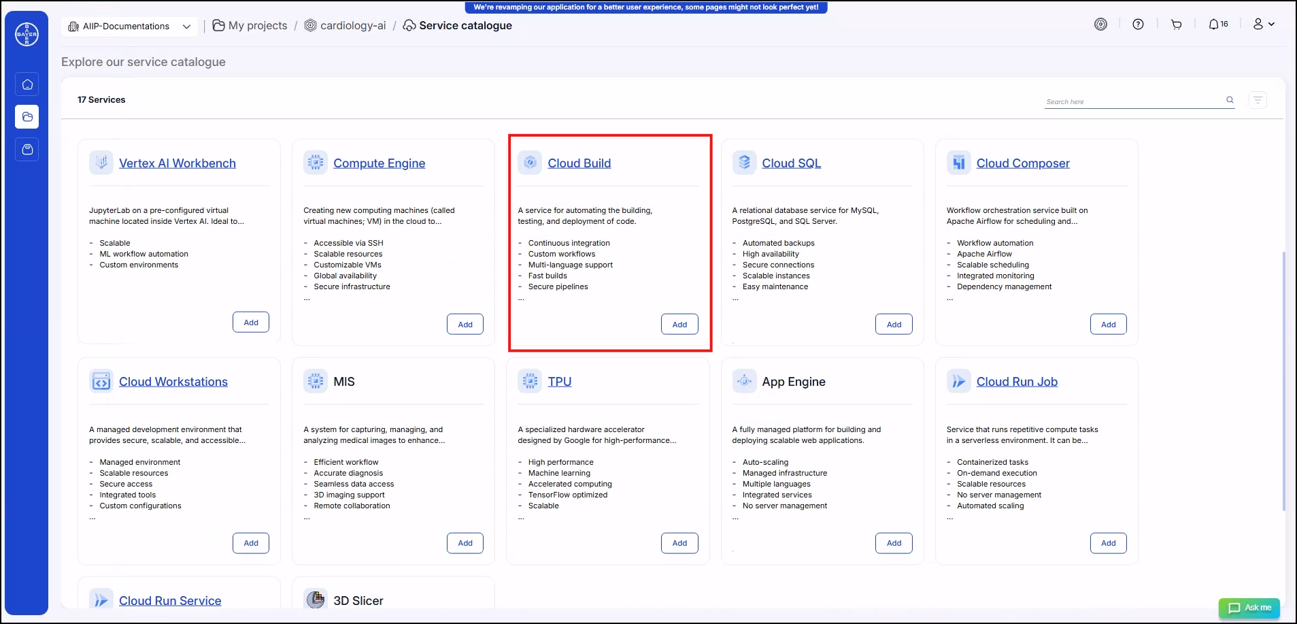Open the projects folder icon in sidebar
The height and width of the screenshot is (624, 1297).
27,117
